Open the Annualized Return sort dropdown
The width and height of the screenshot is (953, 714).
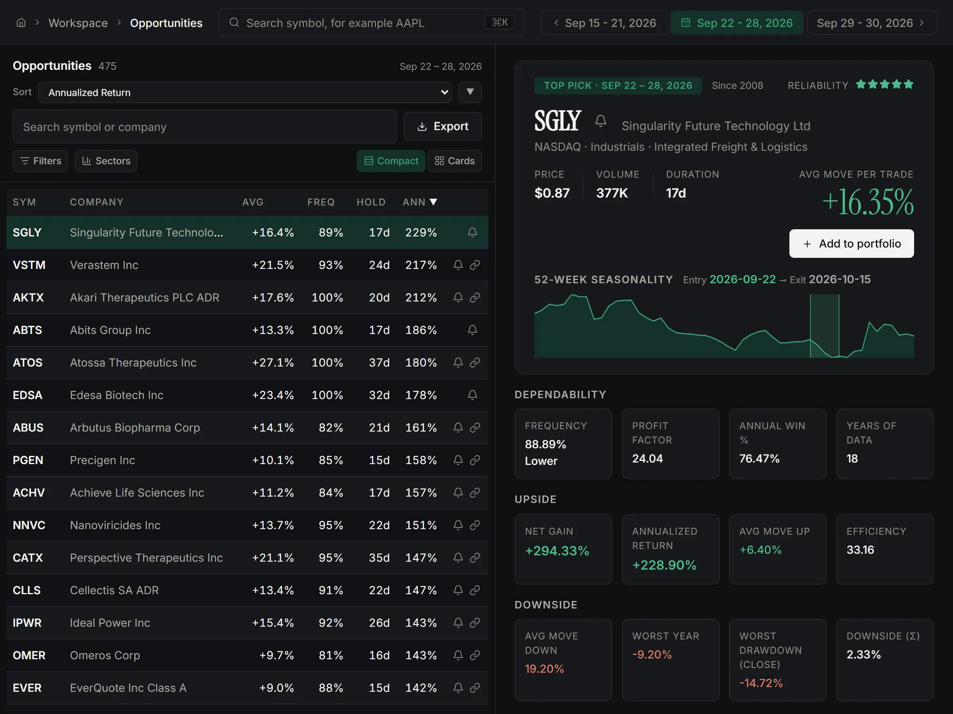click(x=245, y=92)
